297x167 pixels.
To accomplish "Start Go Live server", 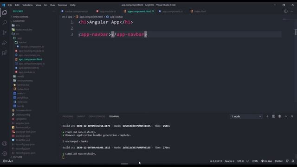I will (x=266, y=161).
